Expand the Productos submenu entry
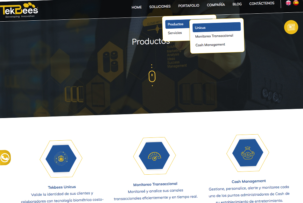This screenshot has height=203, width=303. click(176, 24)
